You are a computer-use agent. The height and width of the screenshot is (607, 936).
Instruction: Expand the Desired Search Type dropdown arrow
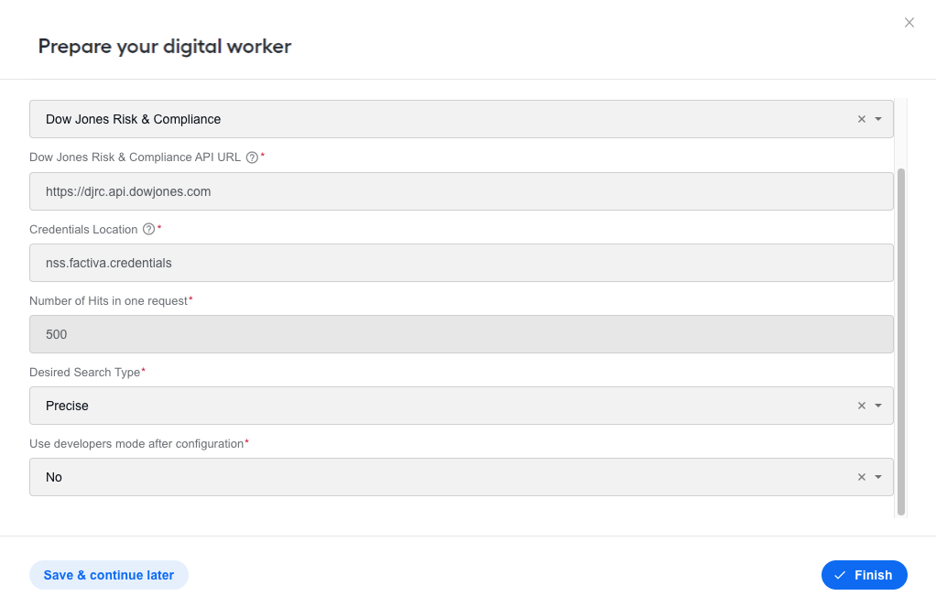(878, 406)
